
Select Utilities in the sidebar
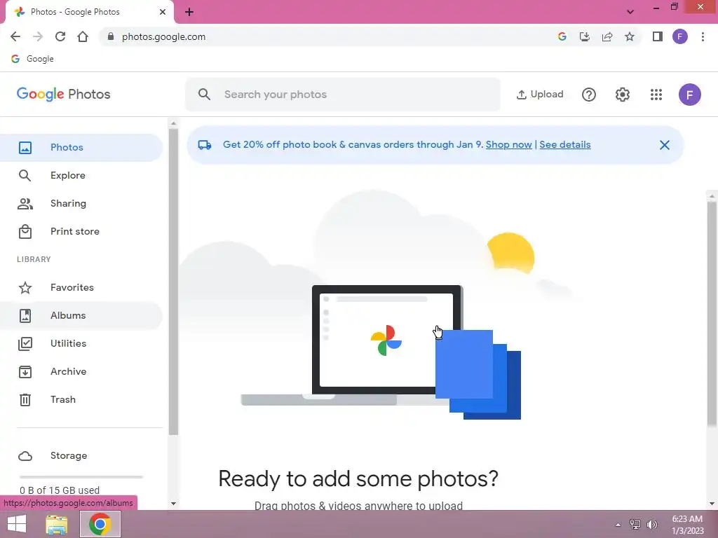click(x=81, y=343)
